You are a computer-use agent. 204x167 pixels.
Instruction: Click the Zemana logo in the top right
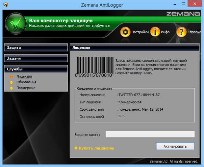tap(183, 14)
